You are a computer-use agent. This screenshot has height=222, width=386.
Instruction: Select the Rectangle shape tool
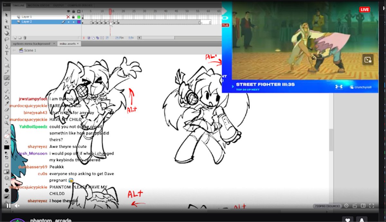6,65
